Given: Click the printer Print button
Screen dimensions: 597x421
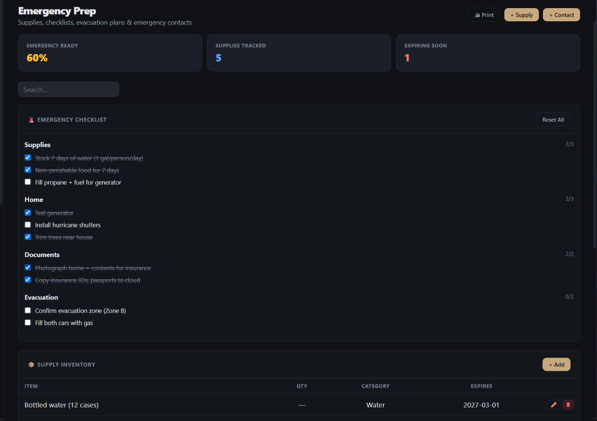Looking at the screenshot, I should (x=484, y=15).
